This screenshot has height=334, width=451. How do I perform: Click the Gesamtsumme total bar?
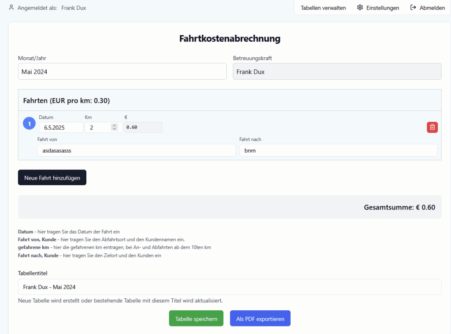click(x=229, y=207)
